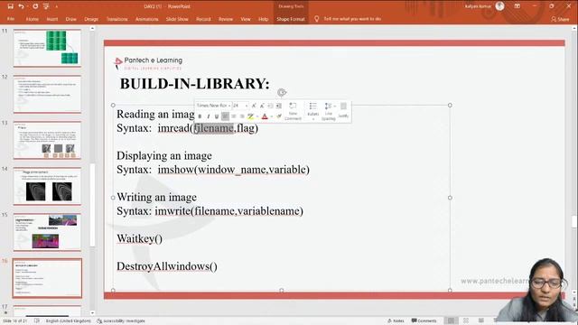
Task: Switch to the Insert tab
Action: (52, 19)
